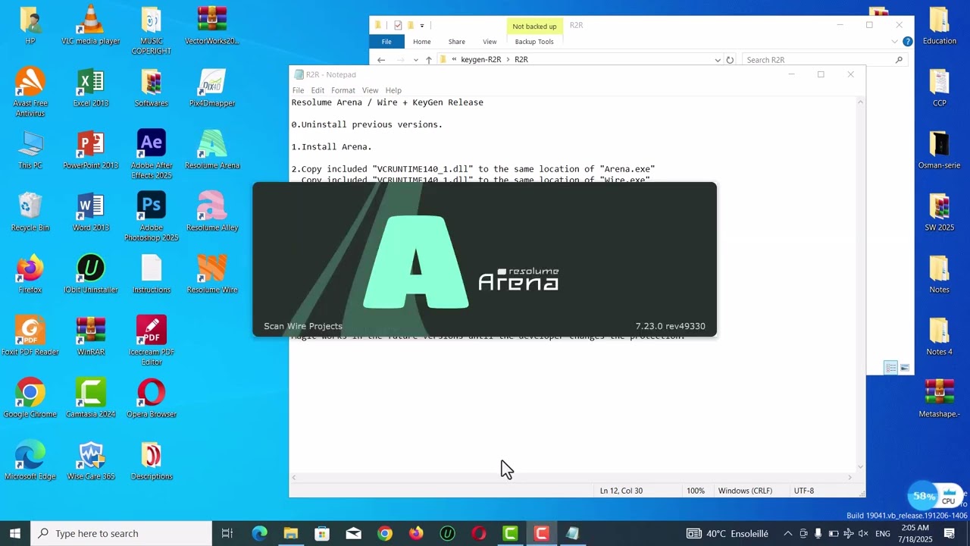Open Notepad Format menu
970x546 pixels.
(343, 90)
